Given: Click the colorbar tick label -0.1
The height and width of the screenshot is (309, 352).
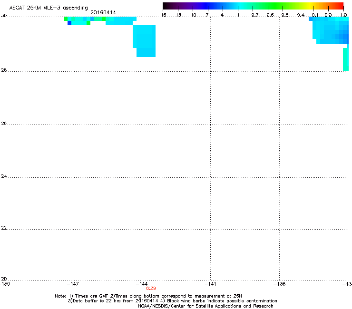Looking at the screenshot, I should click(x=313, y=15).
